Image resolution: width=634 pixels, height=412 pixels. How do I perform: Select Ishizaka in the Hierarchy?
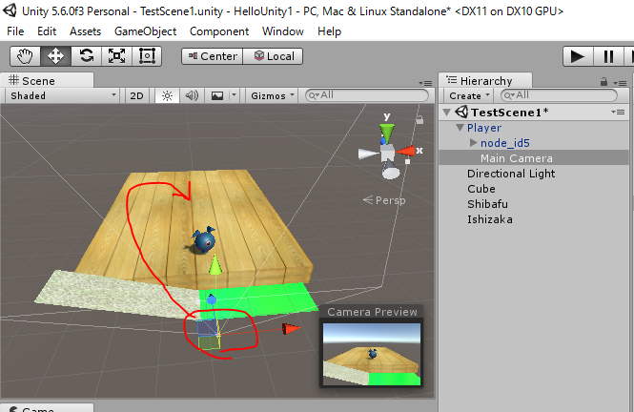click(x=490, y=219)
